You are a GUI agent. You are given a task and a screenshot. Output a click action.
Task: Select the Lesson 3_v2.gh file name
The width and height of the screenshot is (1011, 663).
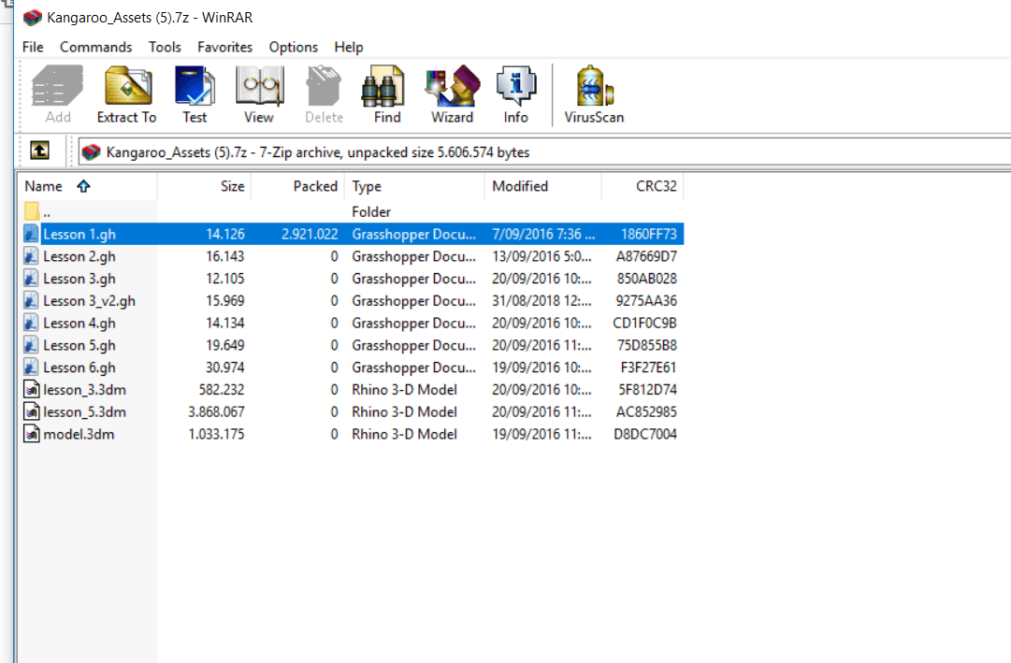[x=89, y=300]
